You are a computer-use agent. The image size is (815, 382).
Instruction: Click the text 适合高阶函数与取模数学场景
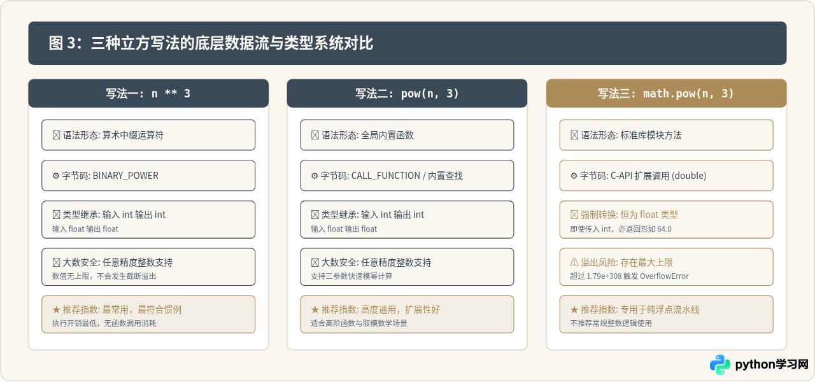pos(359,323)
